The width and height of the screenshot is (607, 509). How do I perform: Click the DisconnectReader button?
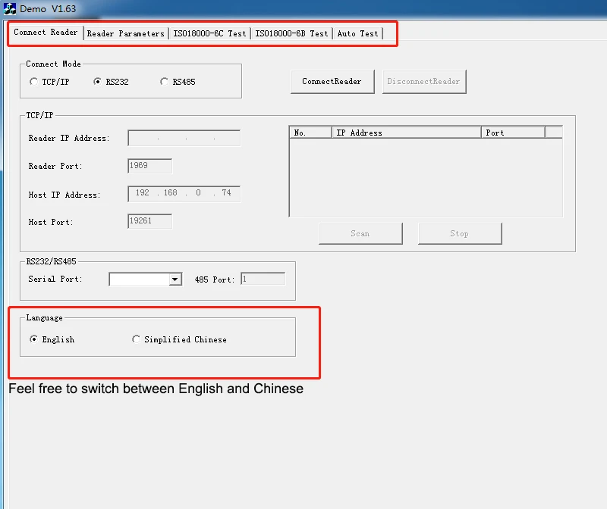(424, 82)
